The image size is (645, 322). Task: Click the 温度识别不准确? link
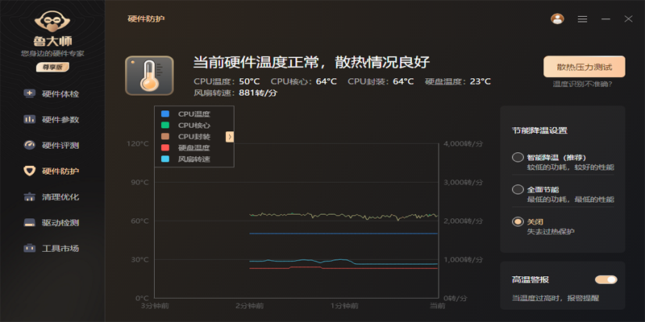582,84
